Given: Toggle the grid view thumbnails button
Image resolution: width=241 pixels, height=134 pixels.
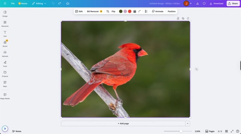Looking at the screenshot, I should pos(226,131).
